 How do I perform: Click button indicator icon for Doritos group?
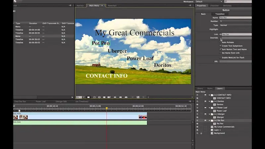pyautogui.click(x=205, y=101)
